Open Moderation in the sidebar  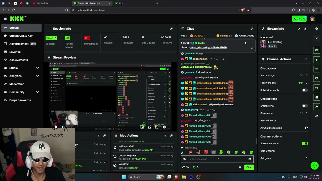click(x=21, y=84)
